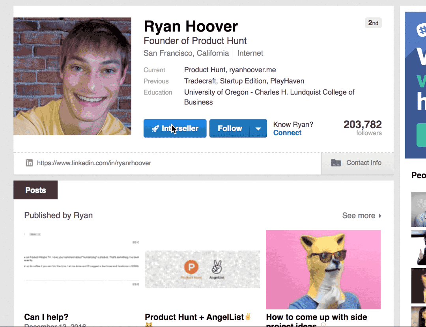Expand the See more arrow icon

pyautogui.click(x=380, y=216)
